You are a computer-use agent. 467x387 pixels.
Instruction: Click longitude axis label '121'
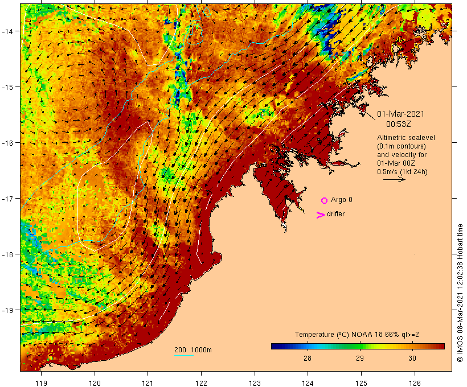pyautogui.click(x=148, y=383)
